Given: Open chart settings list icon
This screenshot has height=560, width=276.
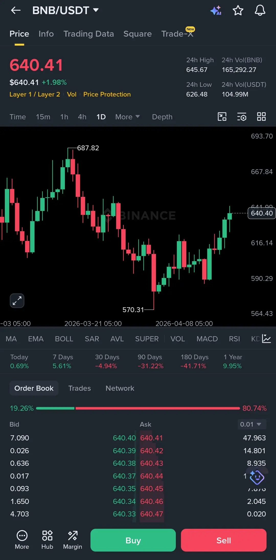Looking at the screenshot, I should point(241,117).
